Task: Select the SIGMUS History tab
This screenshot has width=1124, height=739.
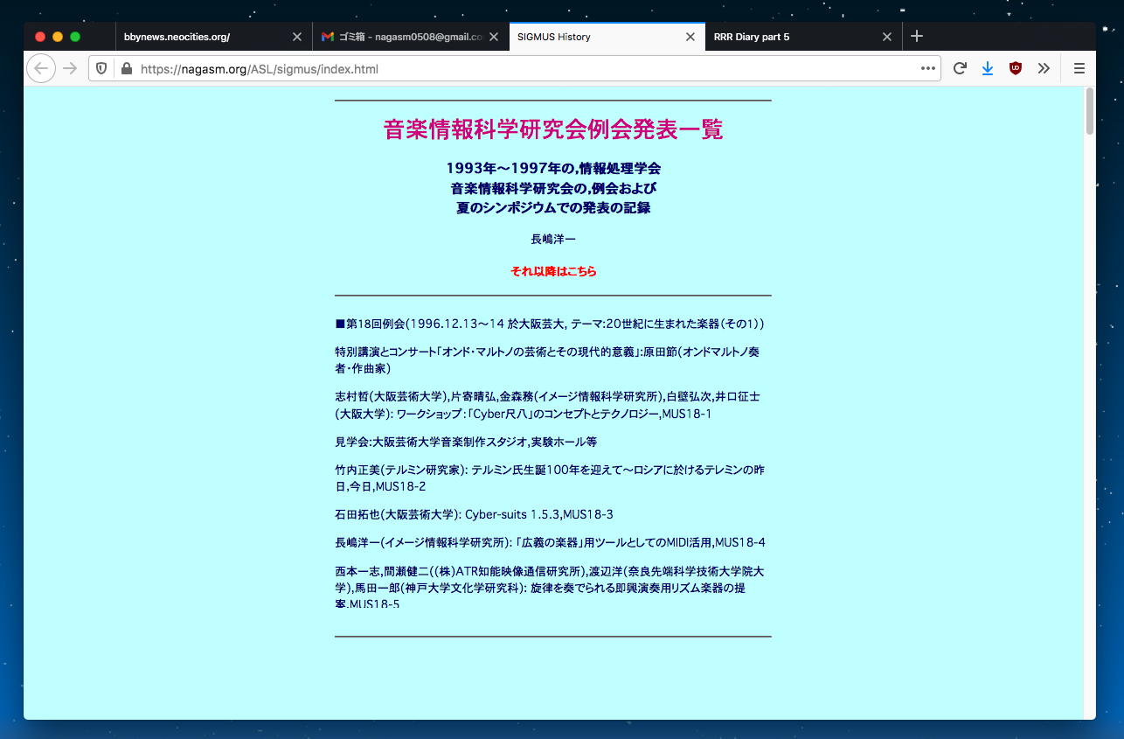Action: (x=607, y=37)
